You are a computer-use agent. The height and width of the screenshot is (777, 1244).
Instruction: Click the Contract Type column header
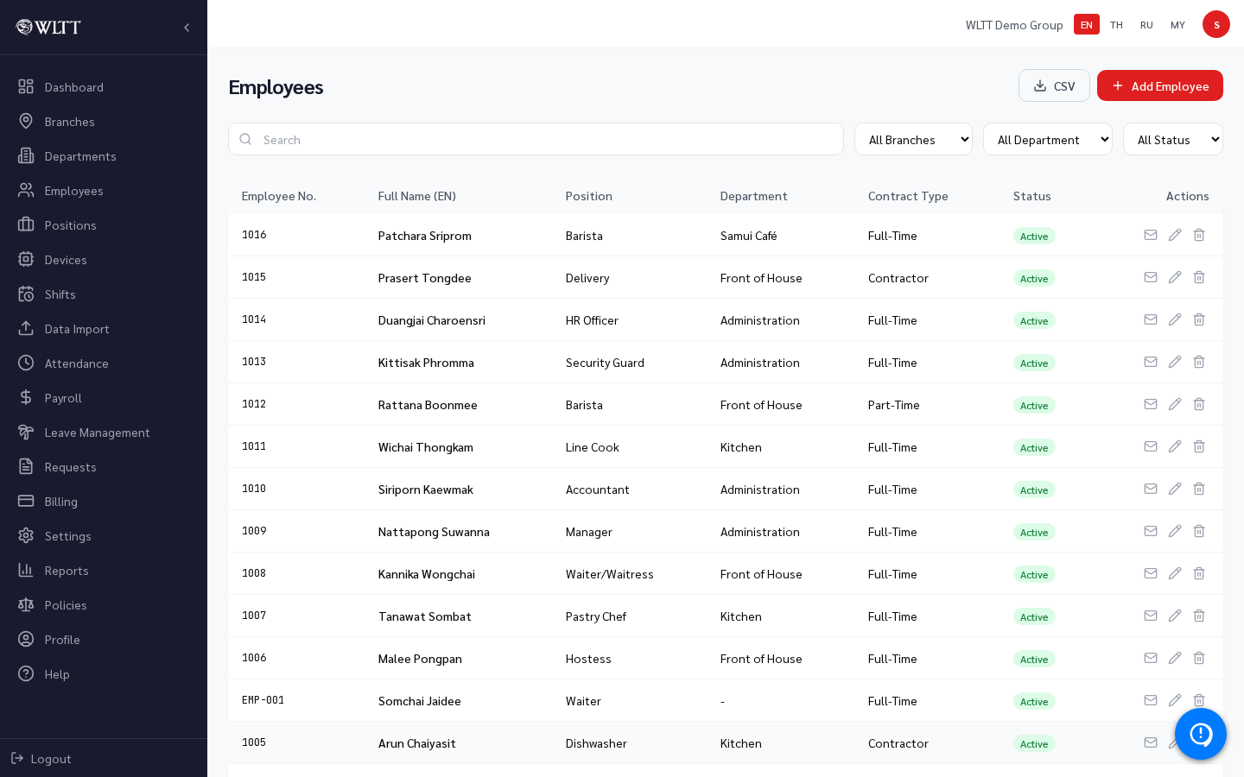(x=908, y=196)
